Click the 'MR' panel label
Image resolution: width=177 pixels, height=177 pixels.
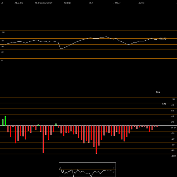[x=158, y=92]
